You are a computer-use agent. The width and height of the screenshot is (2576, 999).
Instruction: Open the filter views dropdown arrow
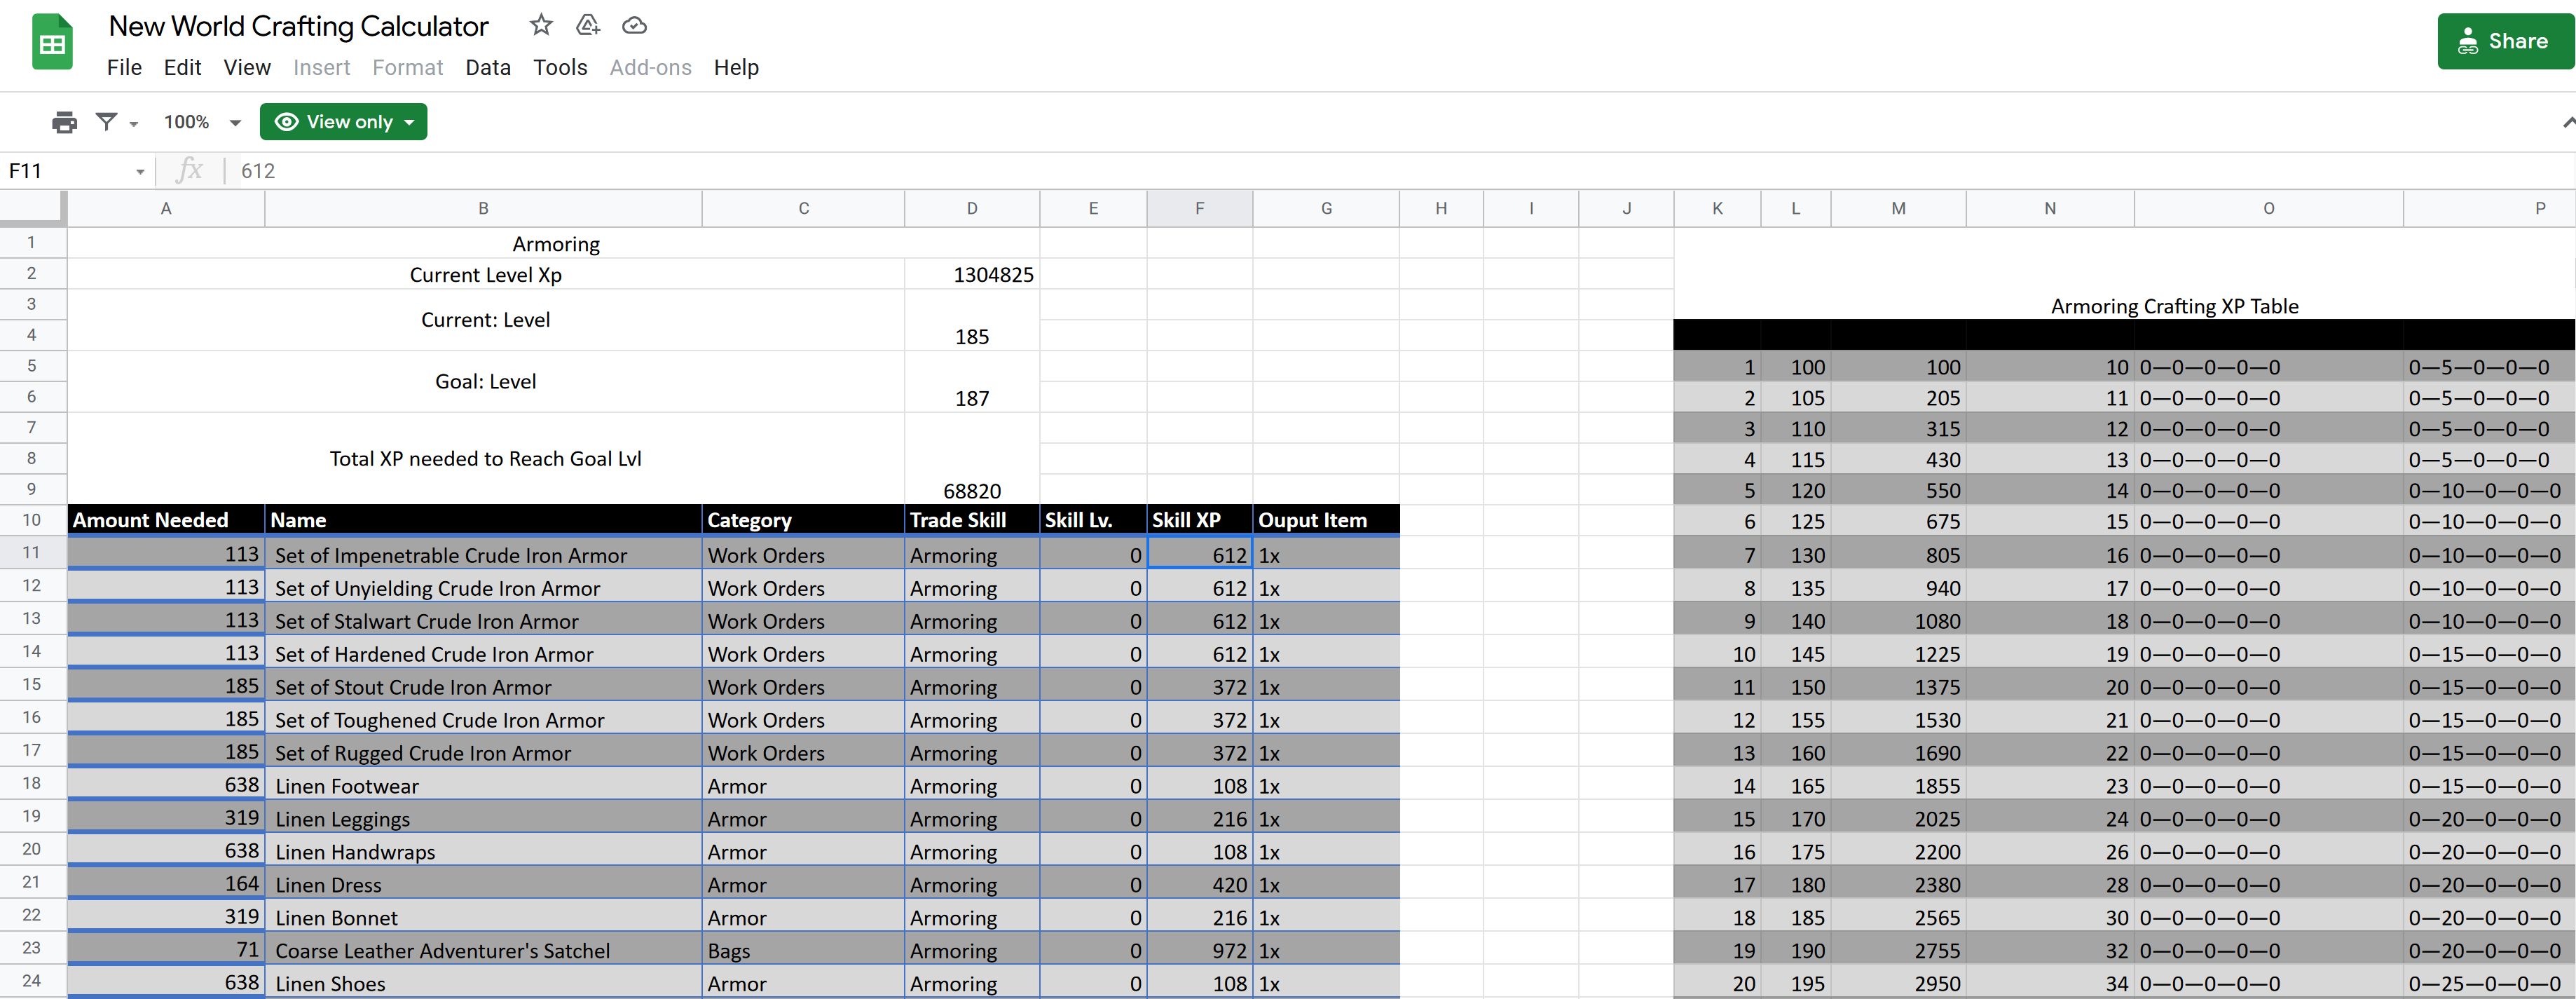click(x=134, y=123)
